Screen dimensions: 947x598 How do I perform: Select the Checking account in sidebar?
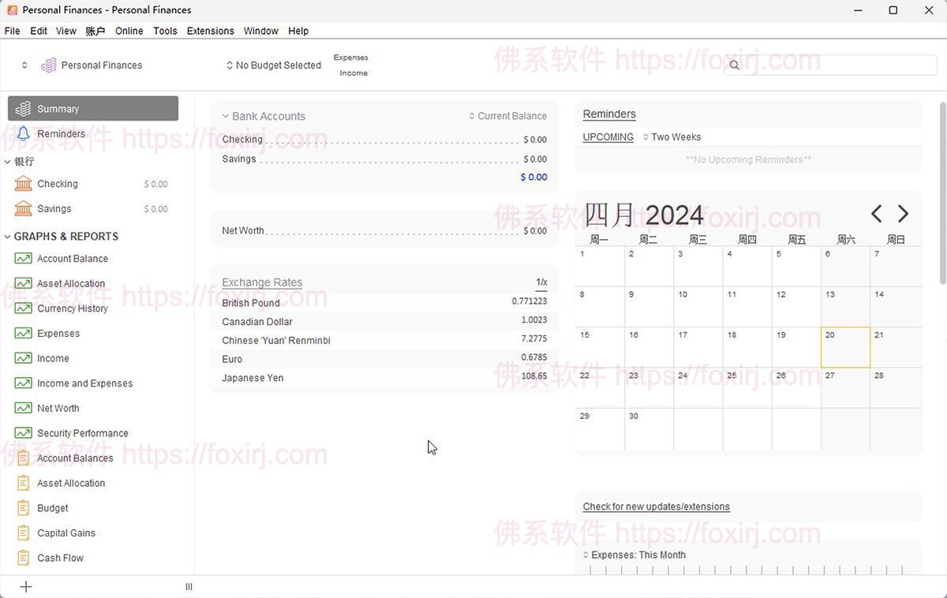(x=58, y=183)
